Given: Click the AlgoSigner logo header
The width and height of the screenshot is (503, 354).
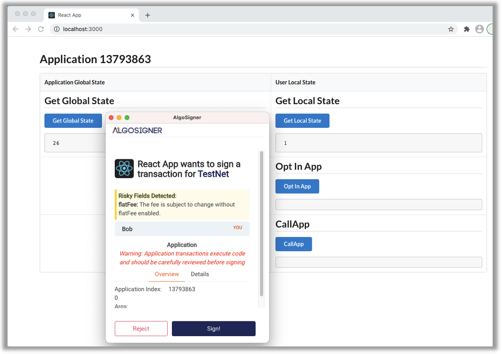Looking at the screenshot, I should pyautogui.click(x=137, y=131).
